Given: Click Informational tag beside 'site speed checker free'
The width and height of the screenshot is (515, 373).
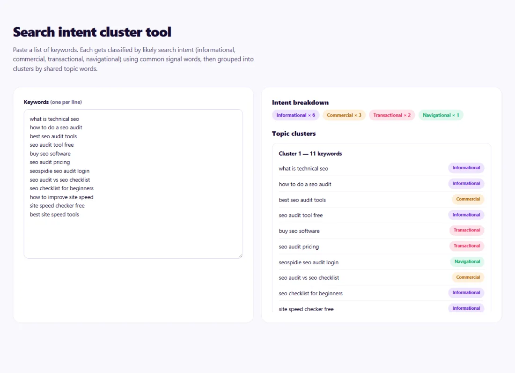Looking at the screenshot, I should [466, 308].
